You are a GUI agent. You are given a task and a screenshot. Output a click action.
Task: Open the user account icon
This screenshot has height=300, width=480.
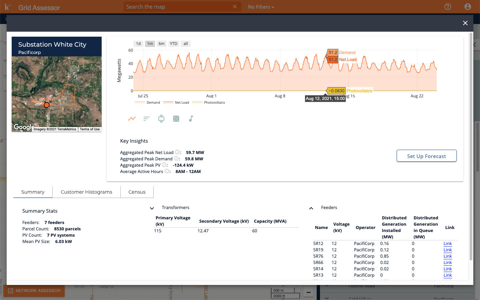[x=467, y=7]
